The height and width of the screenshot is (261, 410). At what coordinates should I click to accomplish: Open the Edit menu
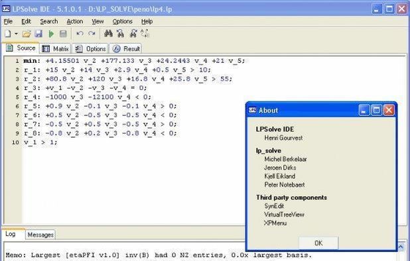26,21
